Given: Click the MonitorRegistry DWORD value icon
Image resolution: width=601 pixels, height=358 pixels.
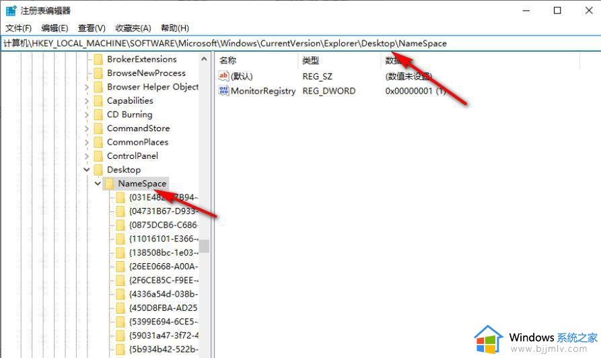Looking at the screenshot, I should (x=223, y=90).
